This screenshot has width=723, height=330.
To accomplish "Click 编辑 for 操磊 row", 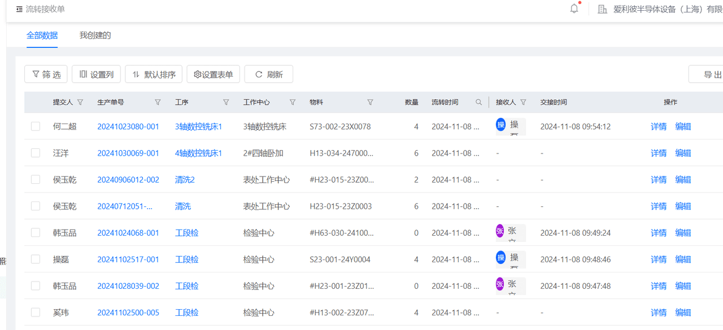I will [x=683, y=259].
